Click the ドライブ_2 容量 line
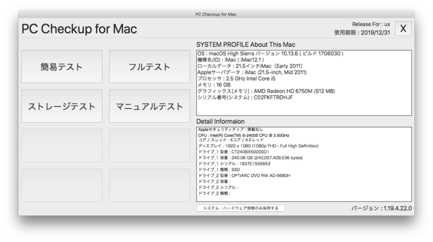Screen dimensions: 433x242 tap(214, 181)
